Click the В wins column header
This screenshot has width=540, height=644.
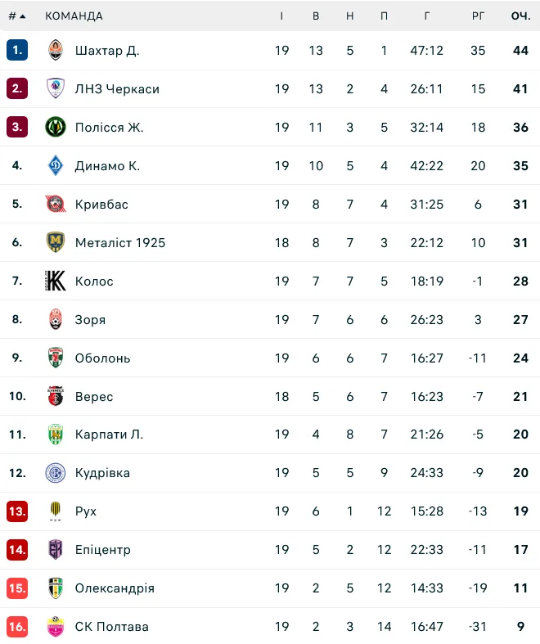point(316,16)
